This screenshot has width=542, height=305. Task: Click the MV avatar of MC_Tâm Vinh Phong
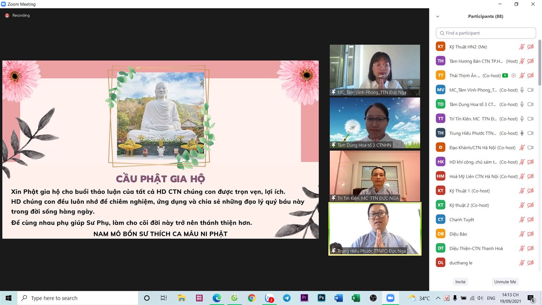[441, 90]
